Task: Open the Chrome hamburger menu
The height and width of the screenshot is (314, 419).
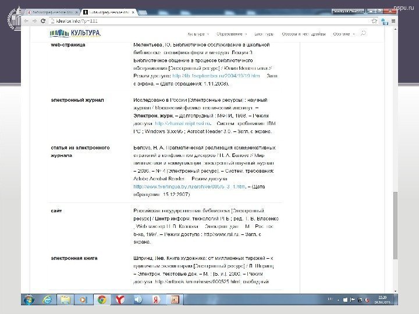Action: click(393, 21)
